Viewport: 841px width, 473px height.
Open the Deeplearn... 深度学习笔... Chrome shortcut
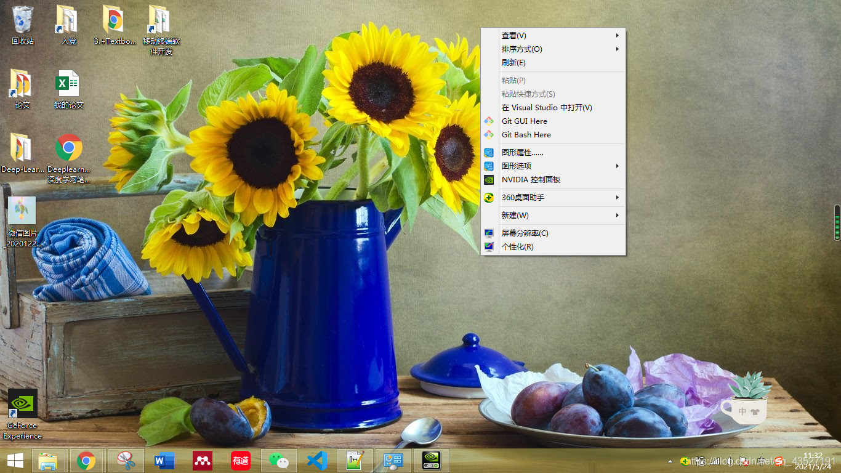pos(68,158)
